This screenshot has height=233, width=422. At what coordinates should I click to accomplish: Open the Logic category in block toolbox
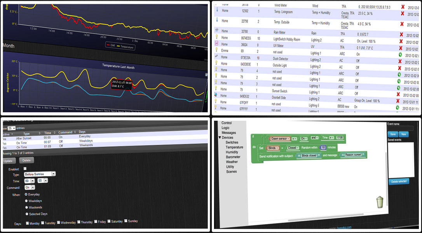(225, 128)
